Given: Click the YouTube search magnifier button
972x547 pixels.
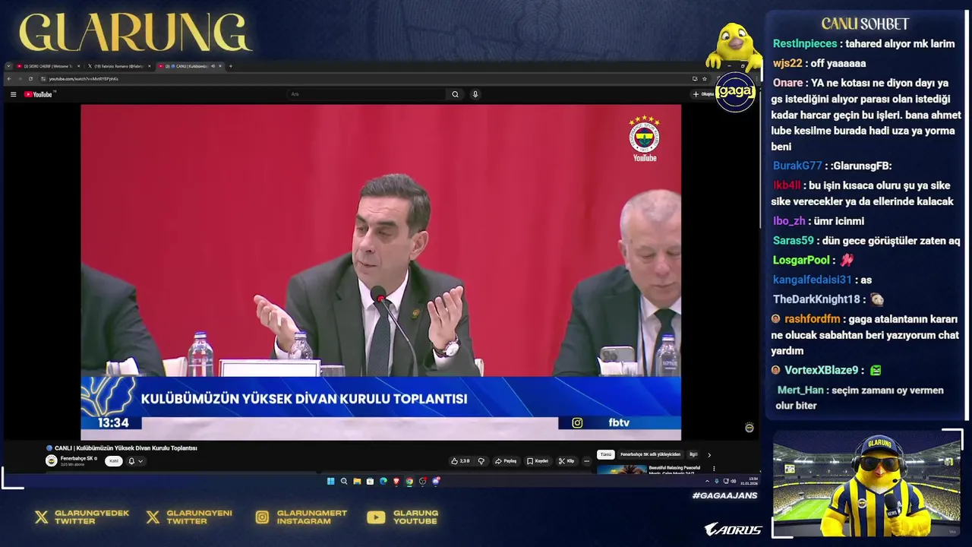Looking at the screenshot, I should click(x=455, y=94).
